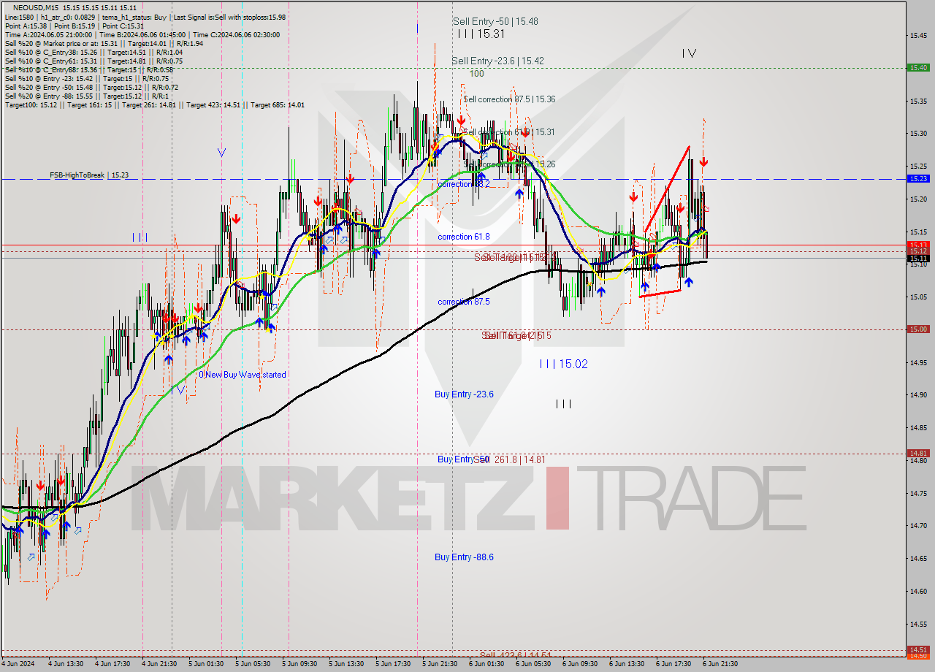Click the red 14.51 price tag
The height and width of the screenshot is (672, 935).
[x=918, y=649]
